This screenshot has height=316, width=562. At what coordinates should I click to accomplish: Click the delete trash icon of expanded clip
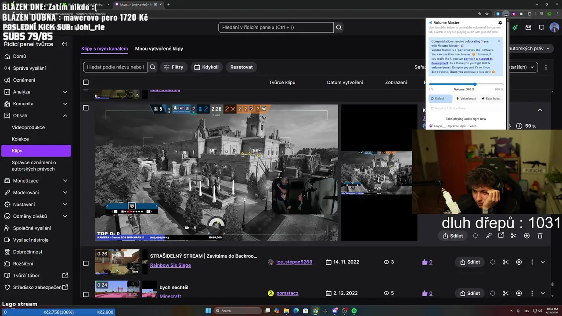540,236
